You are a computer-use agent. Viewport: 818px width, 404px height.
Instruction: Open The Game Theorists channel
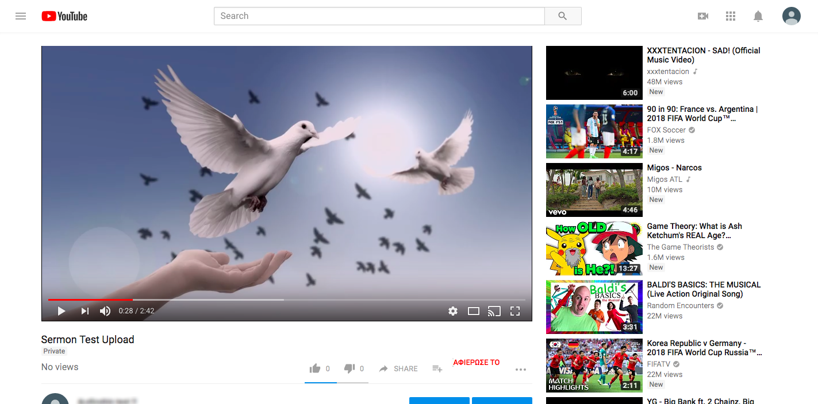(x=681, y=247)
